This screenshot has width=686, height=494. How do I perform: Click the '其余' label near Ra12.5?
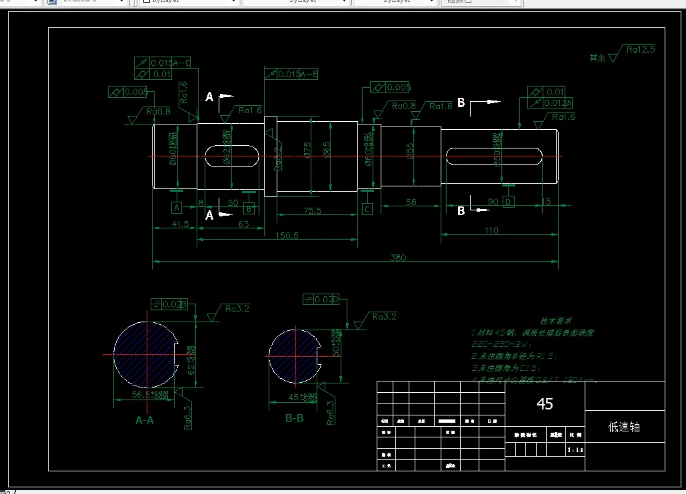[x=597, y=58]
